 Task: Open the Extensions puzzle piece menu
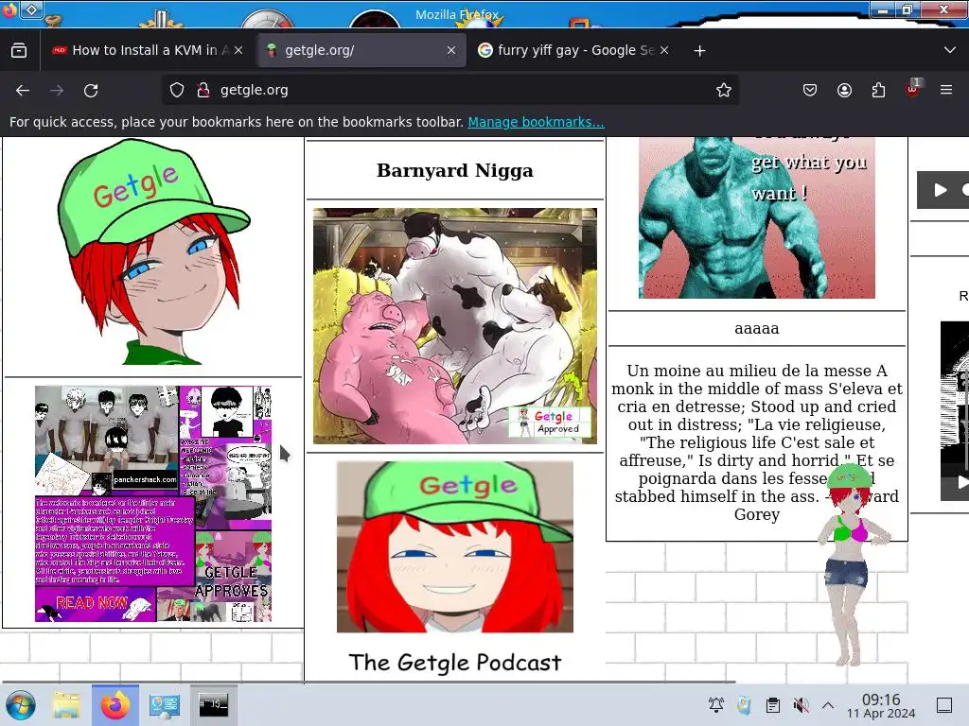point(878,90)
